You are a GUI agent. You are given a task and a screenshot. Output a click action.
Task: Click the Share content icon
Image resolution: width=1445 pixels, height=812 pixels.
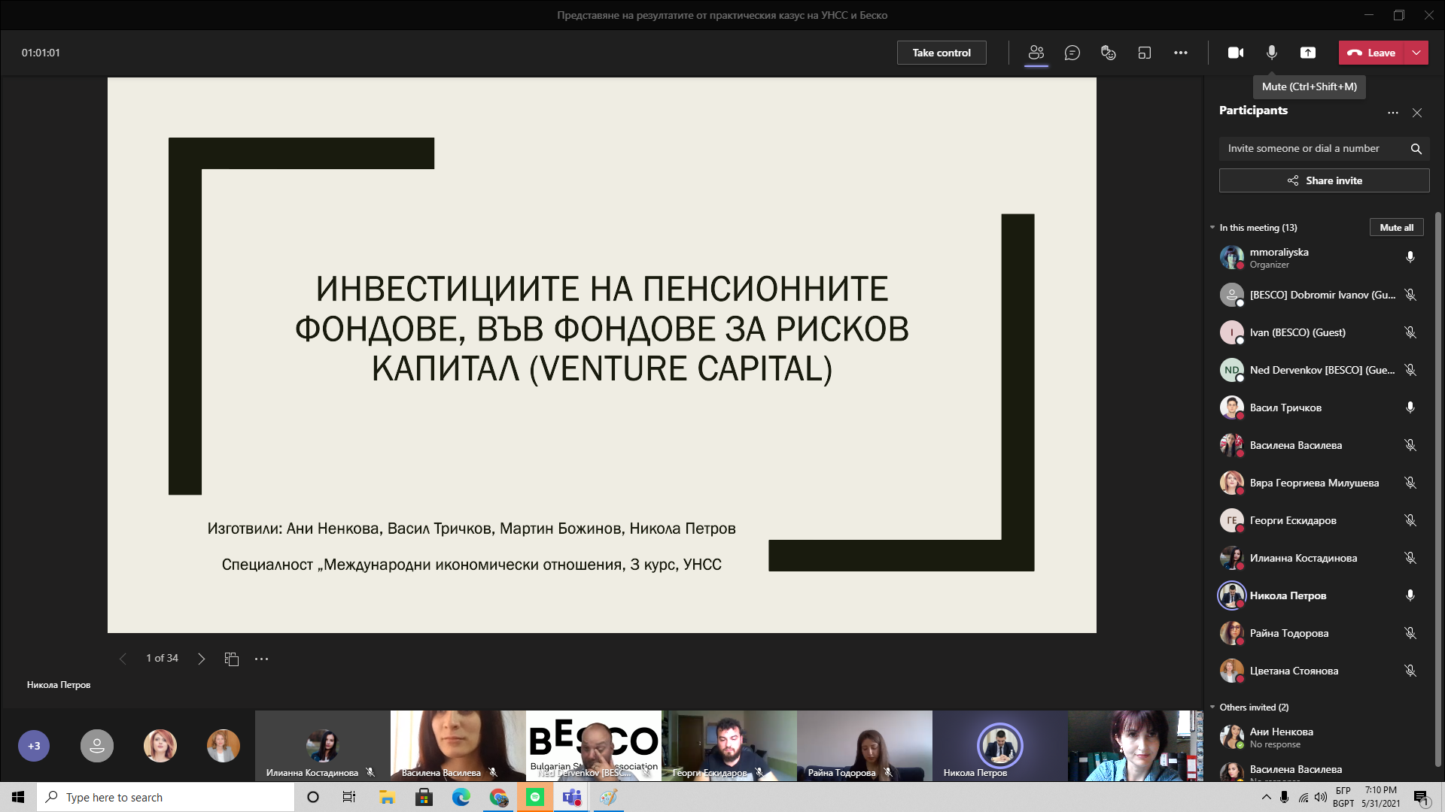(x=1308, y=53)
